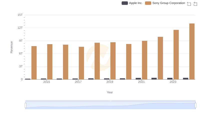Image resolution: width=200 pixels, height=115 pixels.
Task: Click the tallest Sony bar for 2024
Action: coord(192,51)
